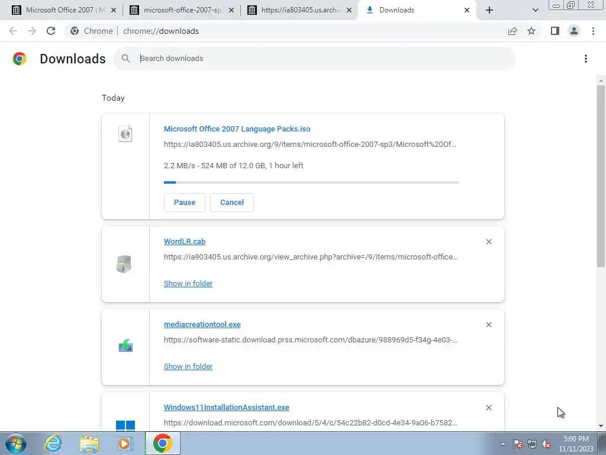Open Chrome side panel icon
The image size is (606, 455).
555,31
